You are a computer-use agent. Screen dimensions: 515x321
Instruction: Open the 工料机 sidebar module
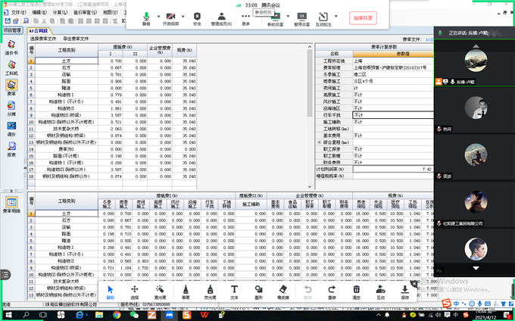click(11, 70)
